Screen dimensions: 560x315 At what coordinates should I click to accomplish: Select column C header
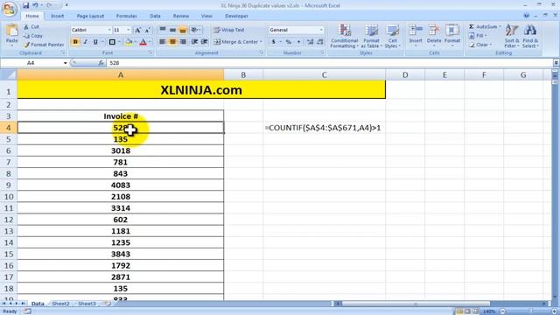click(324, 75)
